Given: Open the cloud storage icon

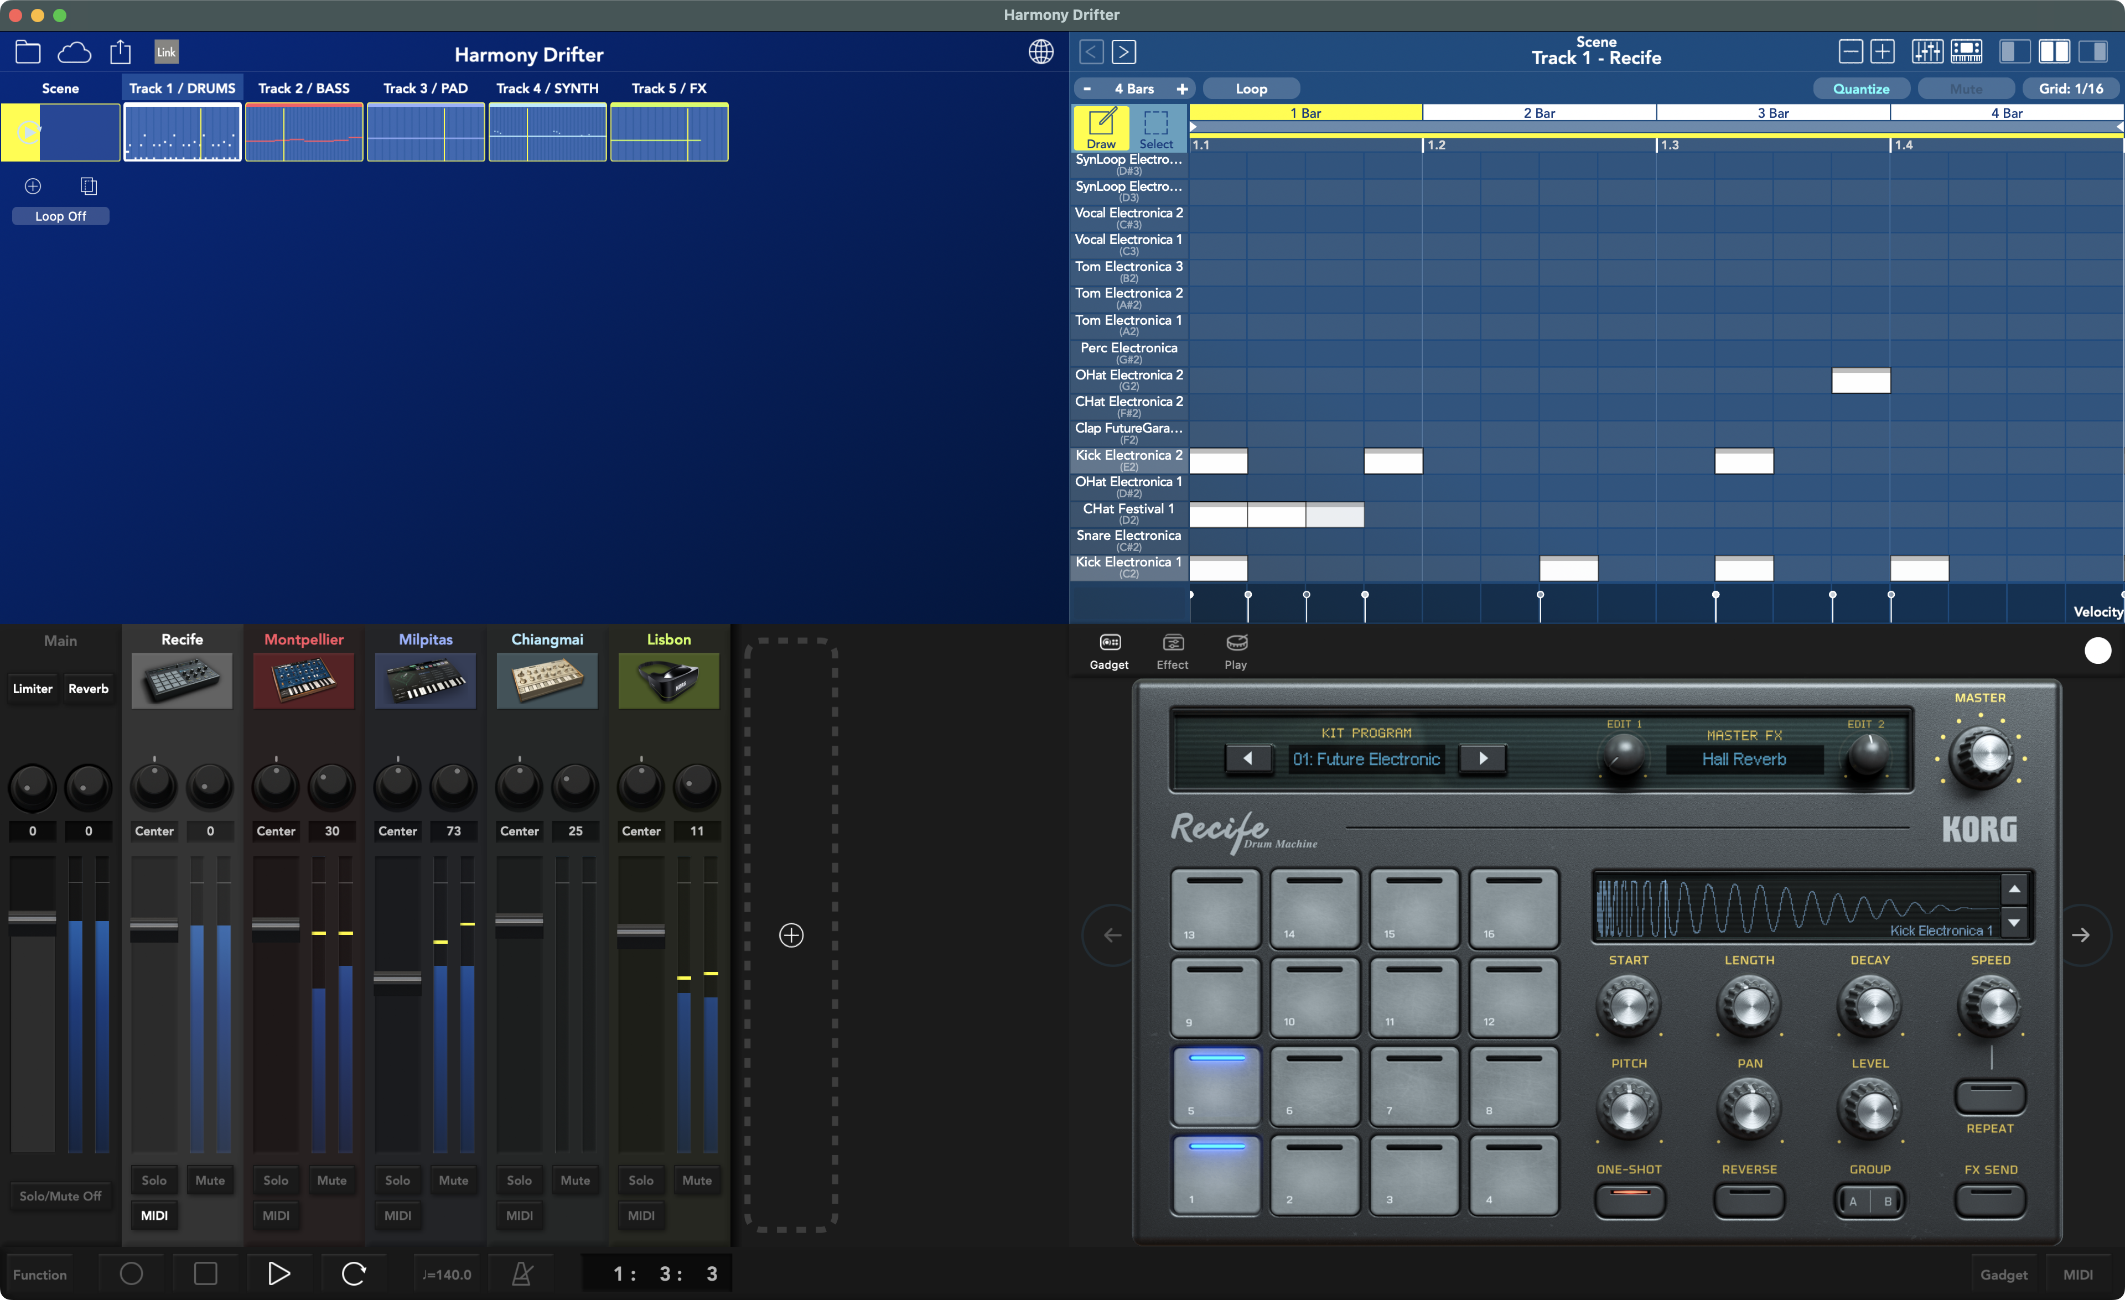Looking at the screenshot, I should coord(74,53).
